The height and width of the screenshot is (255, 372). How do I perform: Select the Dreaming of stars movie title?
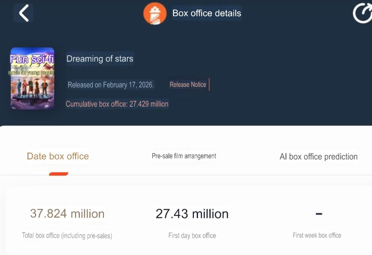(x=100, y=59)
